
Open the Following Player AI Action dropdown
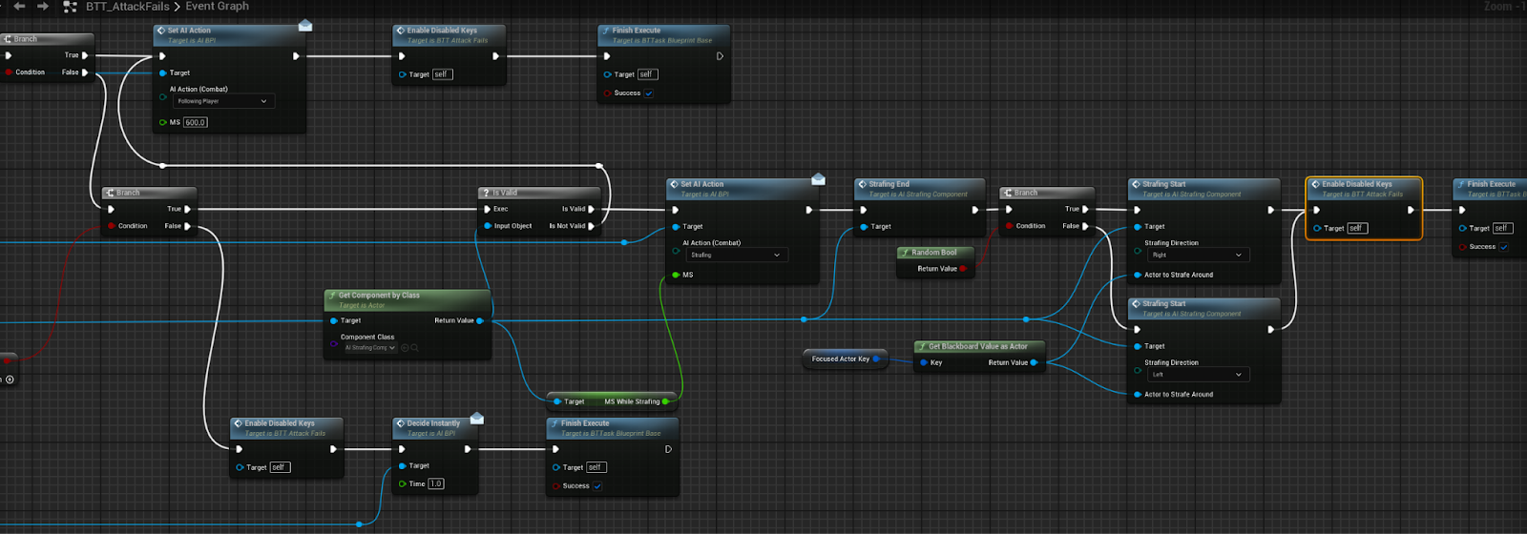pyautogui.click(x=223, y=101)
